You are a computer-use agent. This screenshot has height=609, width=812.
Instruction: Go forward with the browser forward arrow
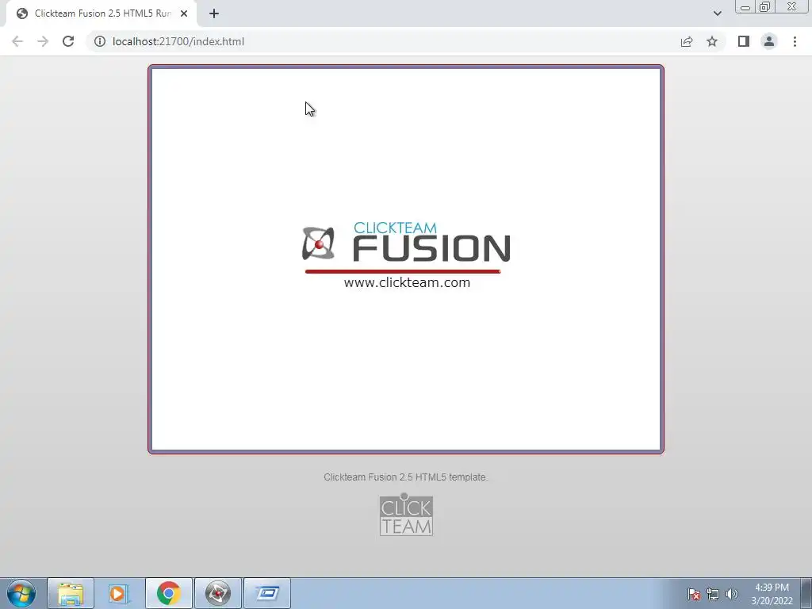[x=43, y=41]
